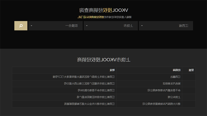Image resolution: width=207 pixels, height=116 pixels.
Task: Select dealer 德兴大拇指汽车销售服务有限公司
Action: (x=161, y=104)
